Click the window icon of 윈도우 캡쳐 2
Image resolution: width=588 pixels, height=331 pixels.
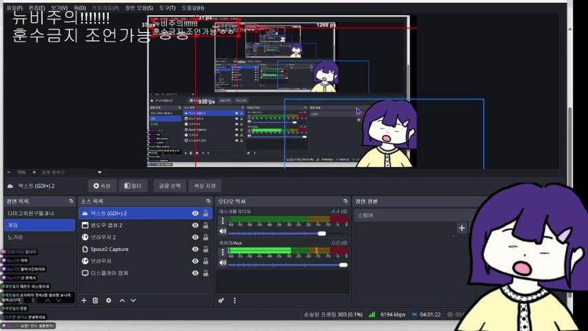[85, 225]
